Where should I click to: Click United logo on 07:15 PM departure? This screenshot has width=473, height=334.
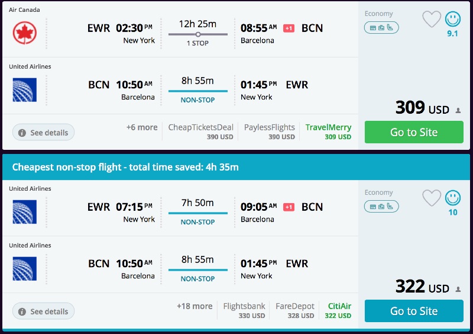point(25,211)
